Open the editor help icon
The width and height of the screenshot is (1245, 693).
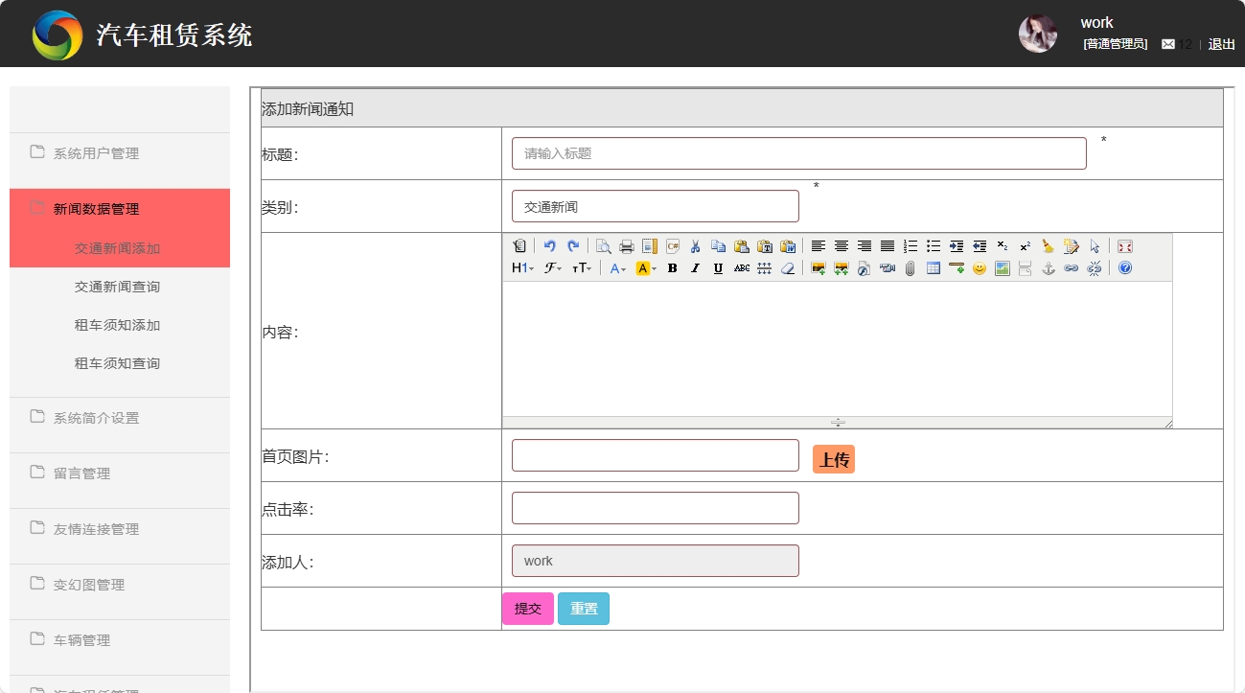1123,268
